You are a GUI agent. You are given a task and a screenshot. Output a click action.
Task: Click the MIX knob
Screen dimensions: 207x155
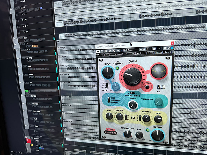(x=139, y=135)
